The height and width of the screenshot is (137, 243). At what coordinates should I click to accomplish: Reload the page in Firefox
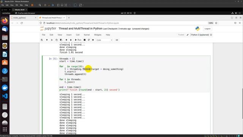coord(22,23)
